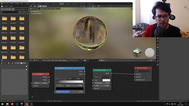Open the Object Mode dropdown
189x106 pixels.
pos(35,9)
